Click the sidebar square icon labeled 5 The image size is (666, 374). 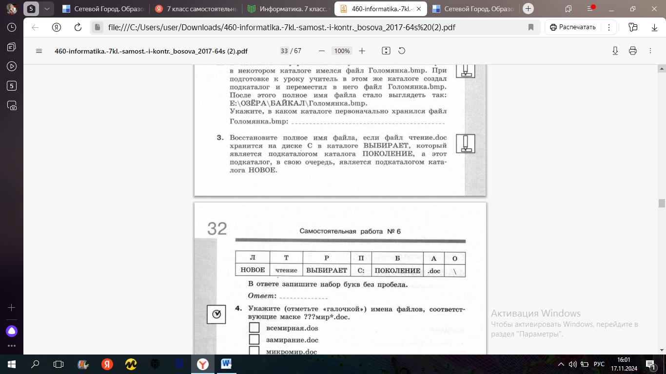pos(12,86)
